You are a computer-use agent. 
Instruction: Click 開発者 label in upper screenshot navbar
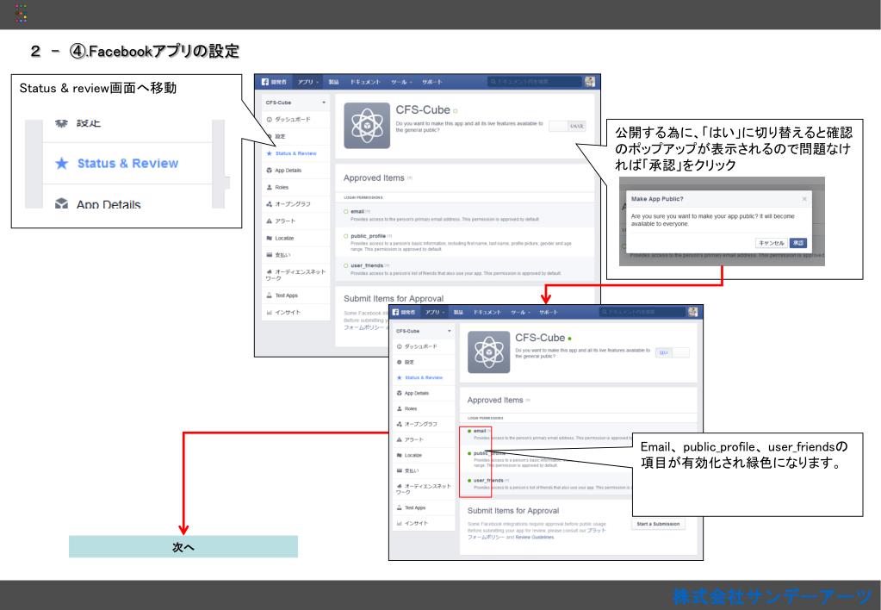279,82
